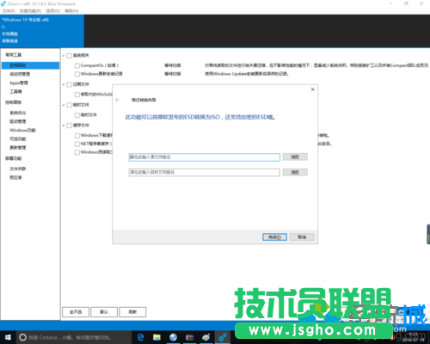Select the Windows 10 专业版 x86 image tile
This screenshot has height=344, width=430.
[x=42, y=31]
